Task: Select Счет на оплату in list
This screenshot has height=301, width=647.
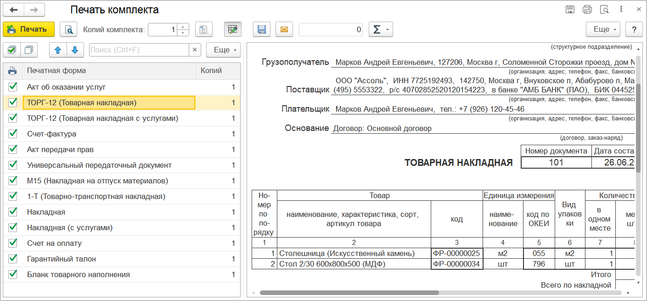Action: [x=54, y=243]
